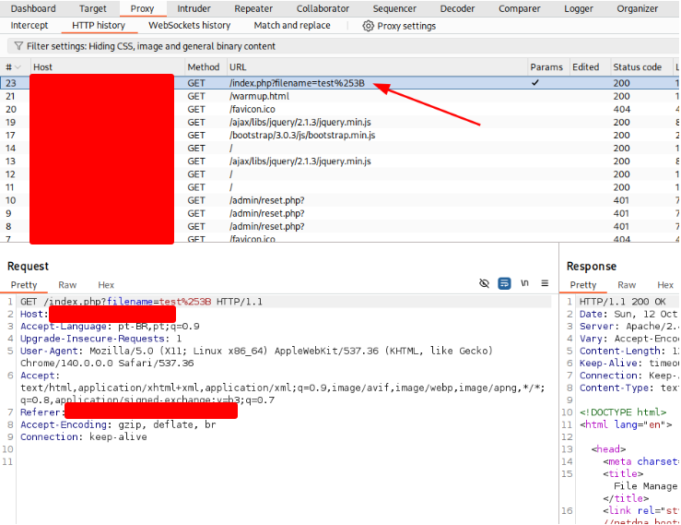Viewport: 681px width, 525px height.
Task: Select the Match and replace sub-tab
Action: pyautogui.click(x=291, y=26)
